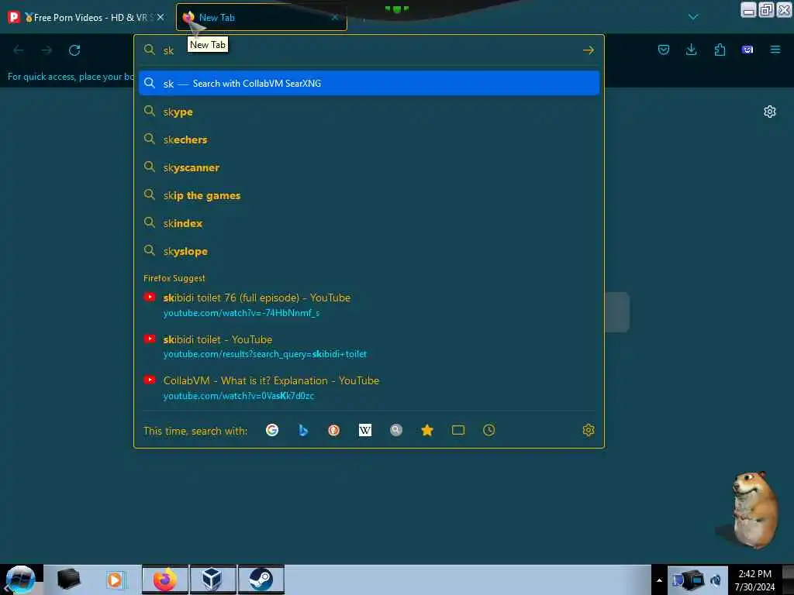794x595 pixels.
Task: Click the taskbar clock showing 2:42 PM
Action: 754,580
